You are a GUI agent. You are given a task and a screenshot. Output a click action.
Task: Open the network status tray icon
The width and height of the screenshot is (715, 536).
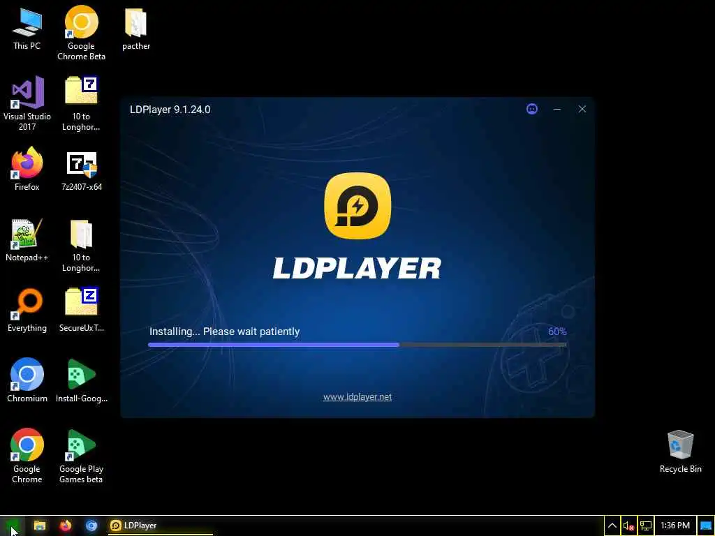click(645, 526)
